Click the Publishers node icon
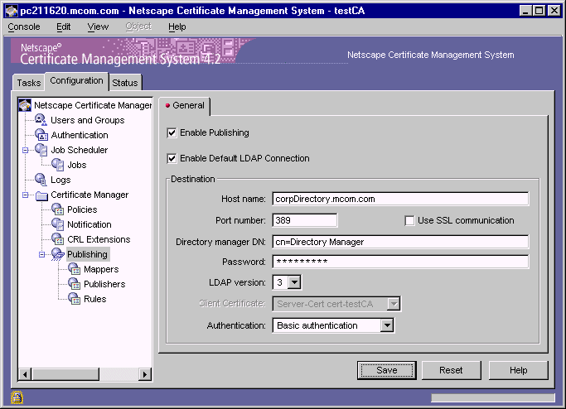566x409 pixels. (75, 284)
